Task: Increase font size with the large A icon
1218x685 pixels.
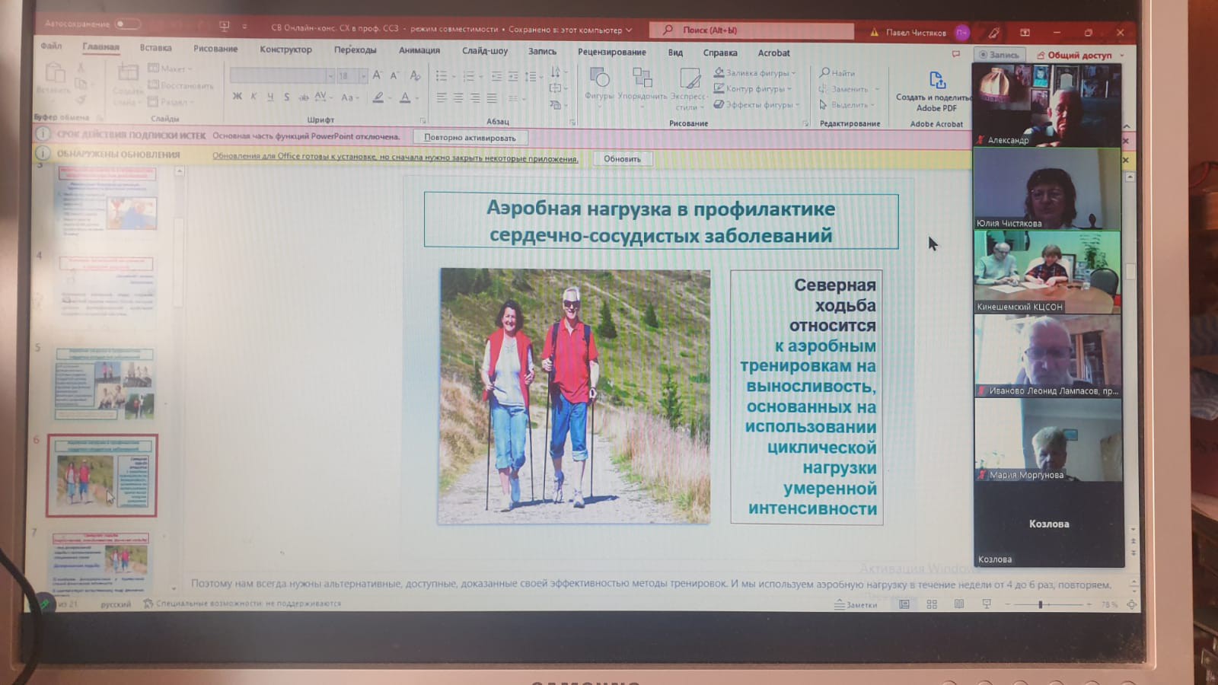Action: click(x=377, y=75)
